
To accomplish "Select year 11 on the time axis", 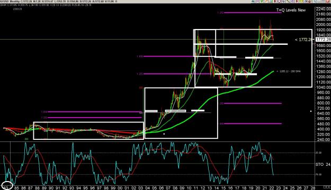I will [x=195, y=188].
